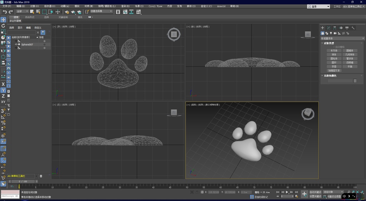Open the Civil View menu
Viewport: 366px width, 201px height.
(x=155, y=6)
